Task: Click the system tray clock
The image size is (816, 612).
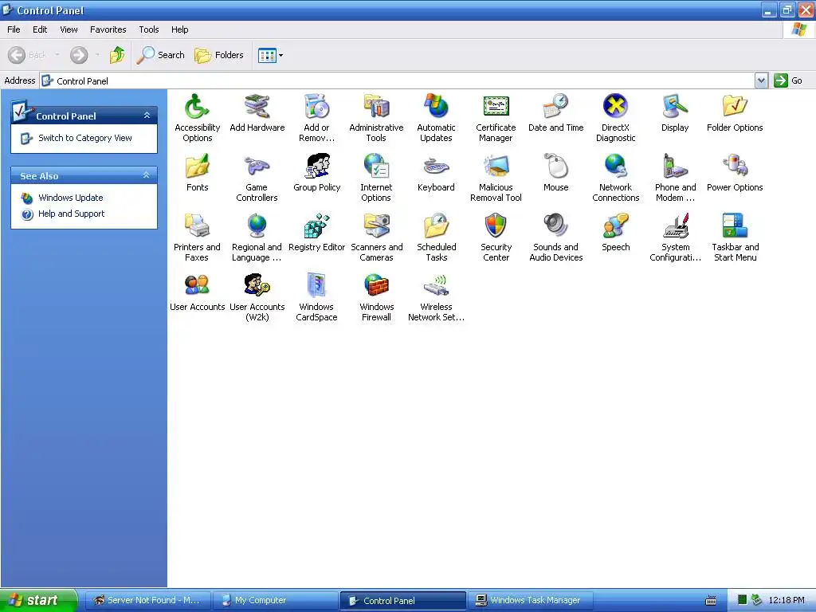Action: click(x=787, y=600)
